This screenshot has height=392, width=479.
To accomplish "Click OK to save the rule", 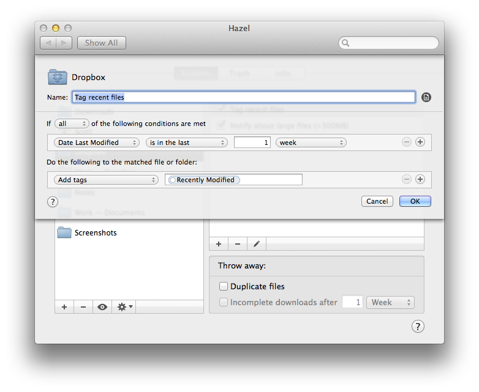I will click(x=415, y=201).
